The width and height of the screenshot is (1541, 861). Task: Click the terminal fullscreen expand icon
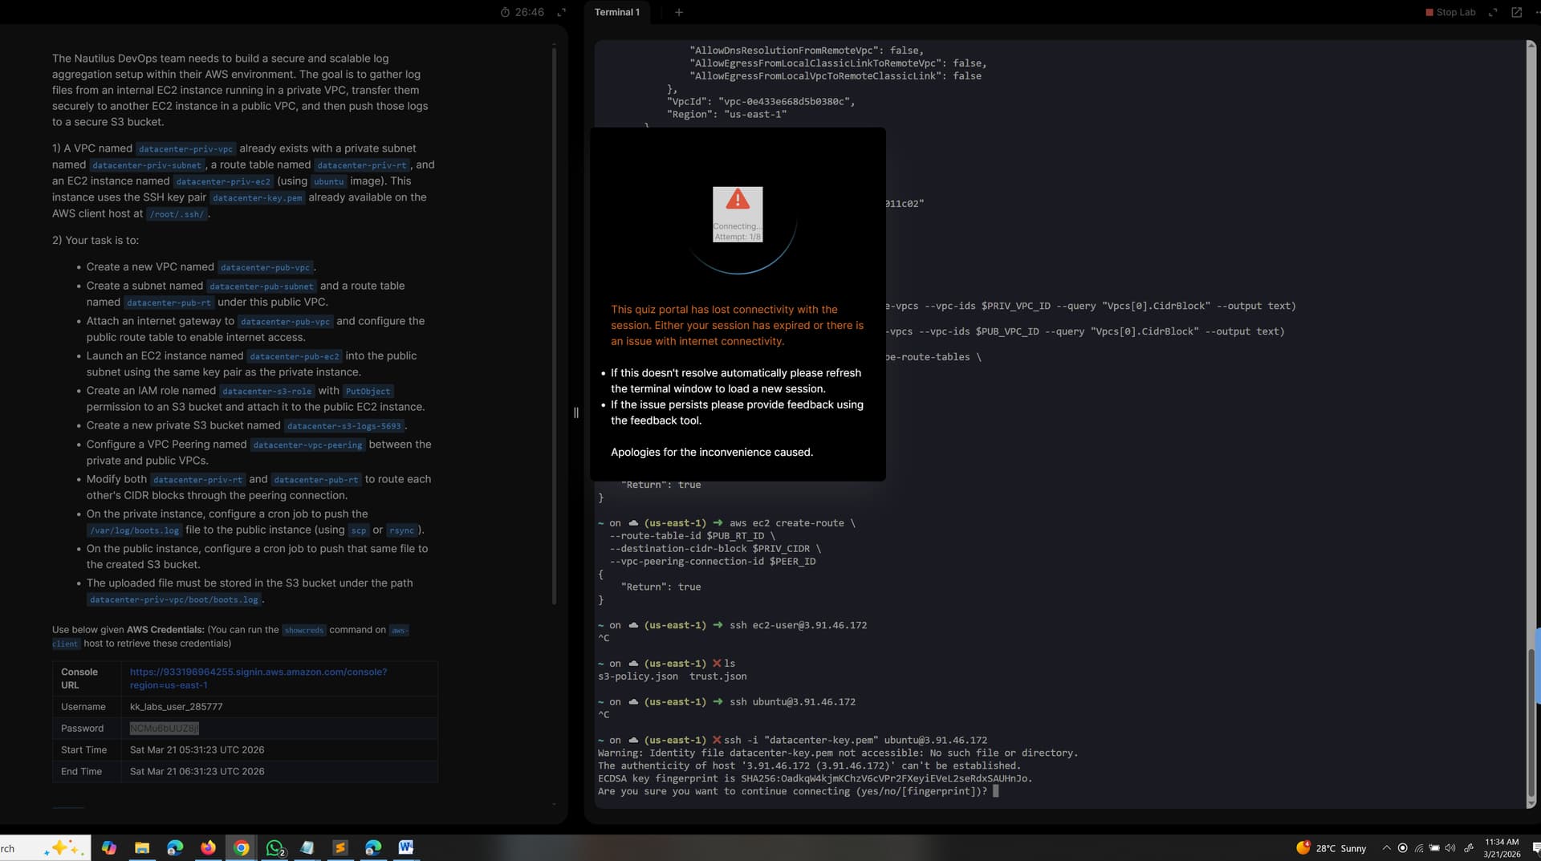[1493, 12]
